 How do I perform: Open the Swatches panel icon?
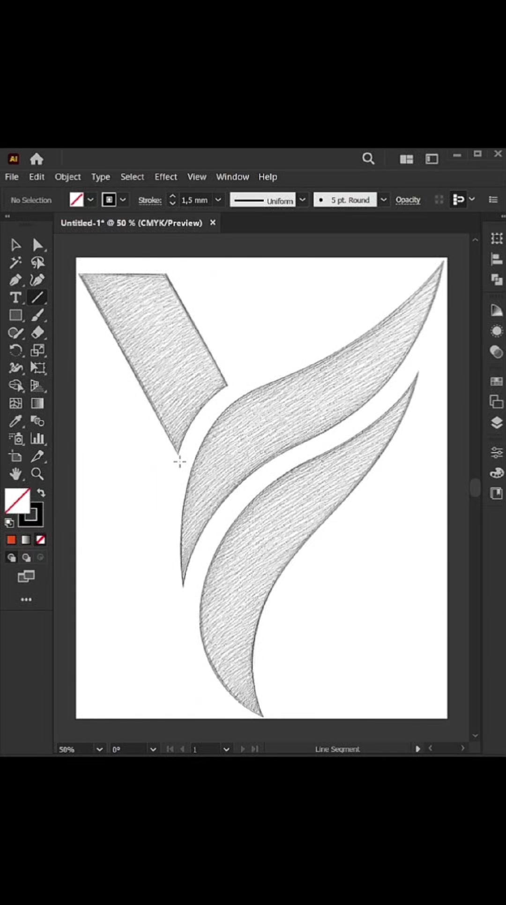point(497,381)
